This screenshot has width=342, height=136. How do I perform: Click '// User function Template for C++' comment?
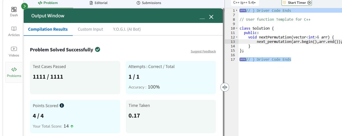275,19
